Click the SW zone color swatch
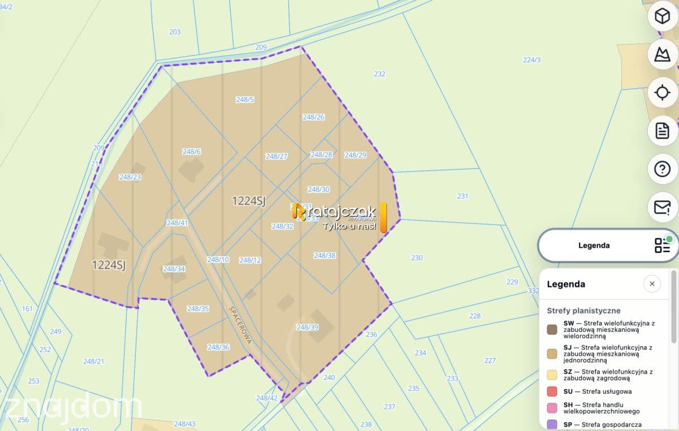Image resolution: width=679 pixels, height=431 pixels. pyautogui.click(x=552, y=330)
